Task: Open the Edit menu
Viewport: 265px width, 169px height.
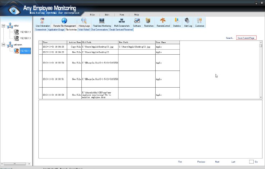Action: click(107, 15)
